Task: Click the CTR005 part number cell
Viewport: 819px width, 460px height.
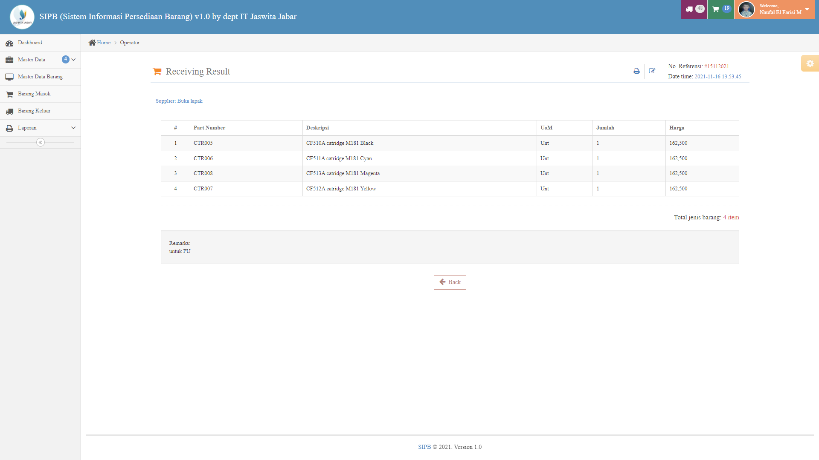Action: click(x=203, y=143)
